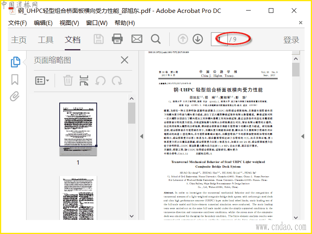
Task: Go to next page arrow
Action: click(x=198, y=39)
